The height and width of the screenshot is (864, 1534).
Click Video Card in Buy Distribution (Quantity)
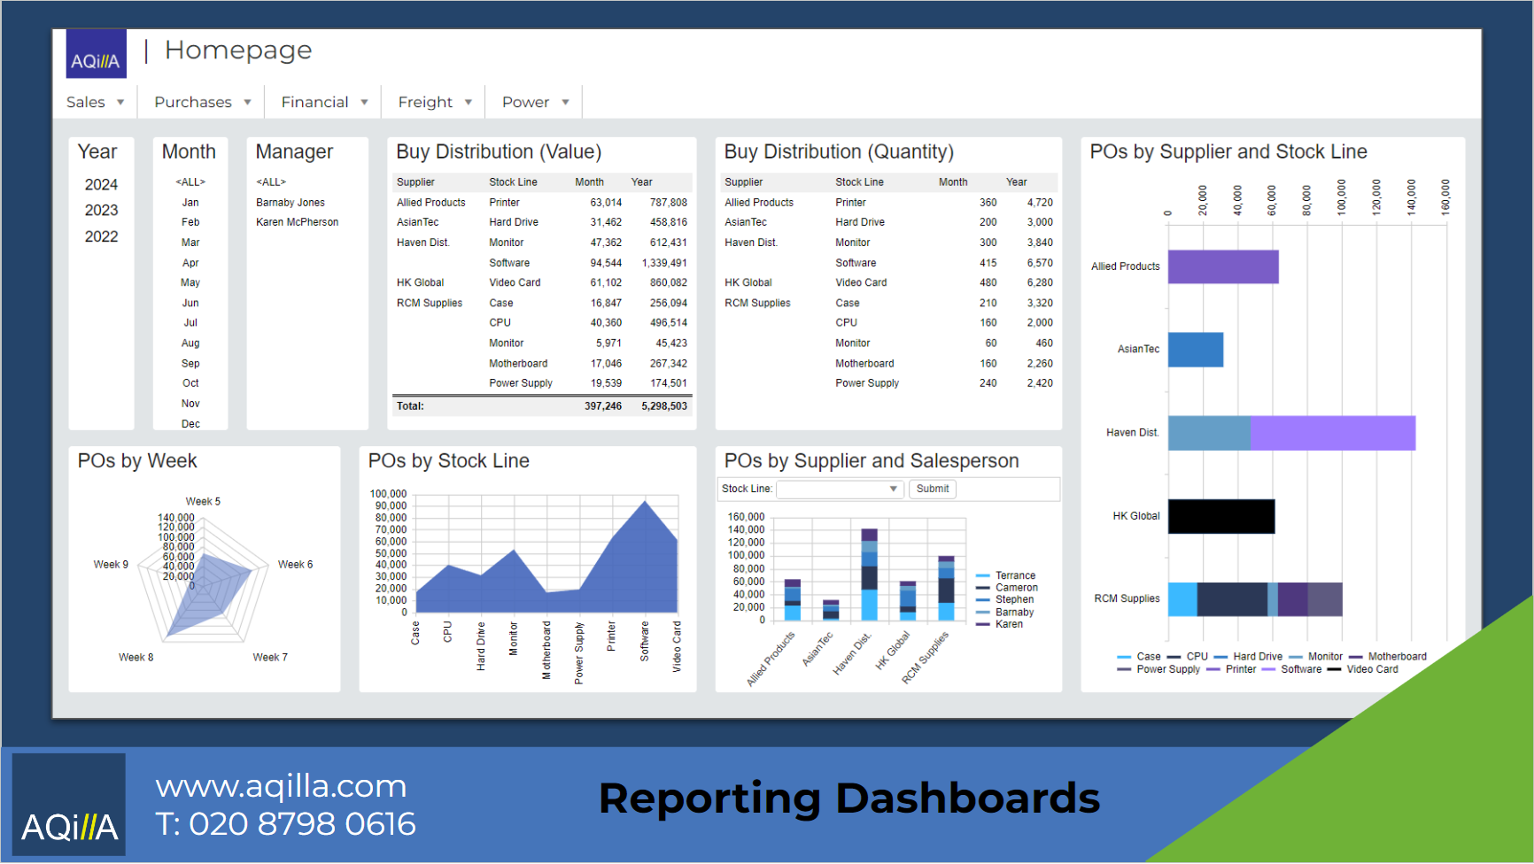(861, 282)
